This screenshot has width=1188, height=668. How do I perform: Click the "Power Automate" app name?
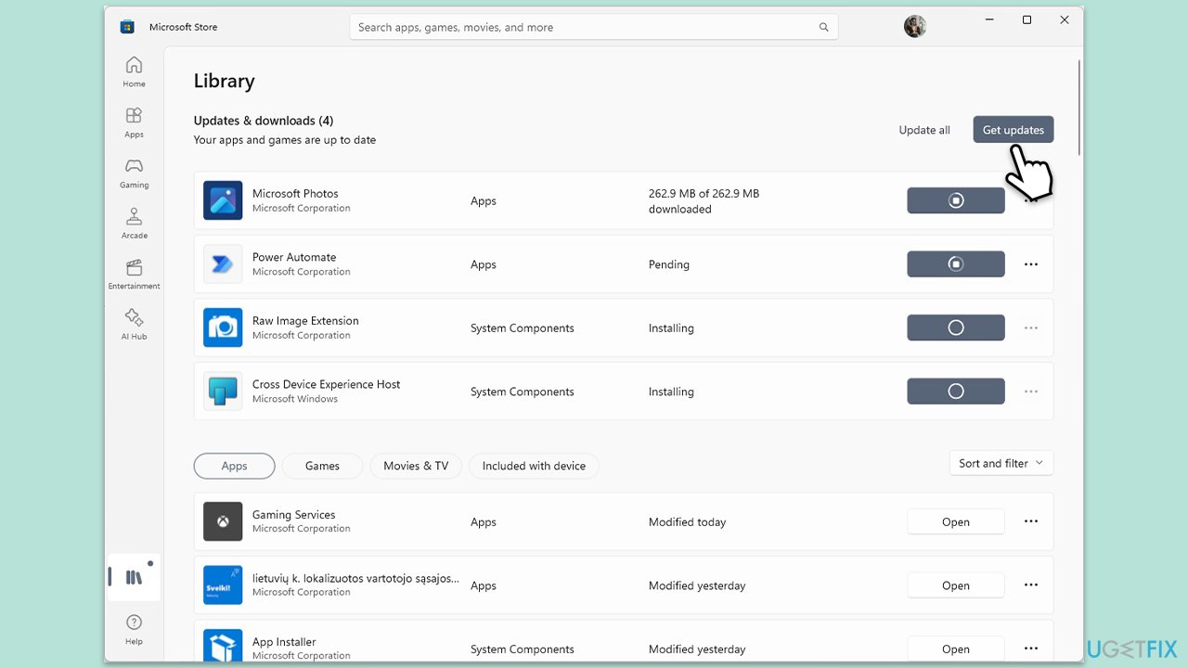click(x=294, y=257)
